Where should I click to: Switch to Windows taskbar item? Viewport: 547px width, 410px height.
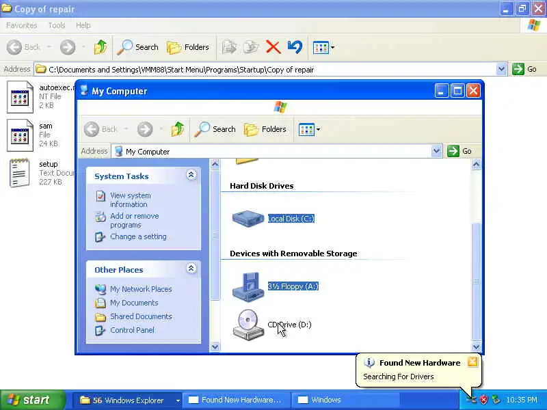coord(345,400)
